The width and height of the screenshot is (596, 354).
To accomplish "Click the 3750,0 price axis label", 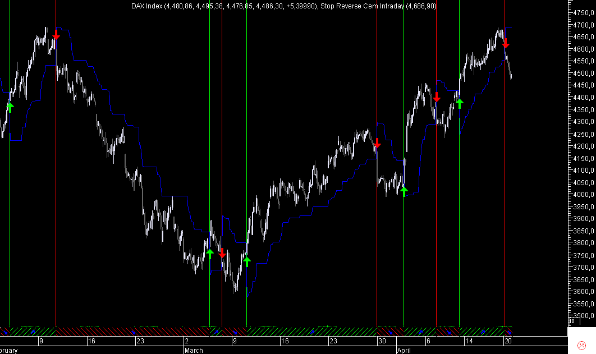I will click(584, 255).
